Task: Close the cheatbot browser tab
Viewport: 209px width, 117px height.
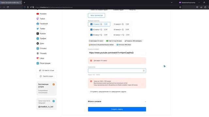Action: 20,3
